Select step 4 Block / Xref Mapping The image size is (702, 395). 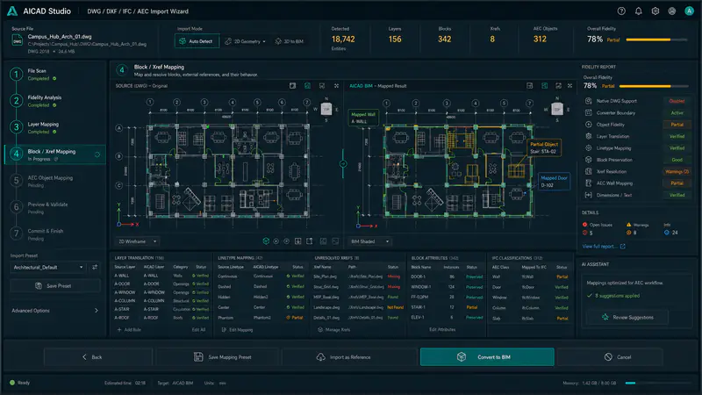point(55,154)
